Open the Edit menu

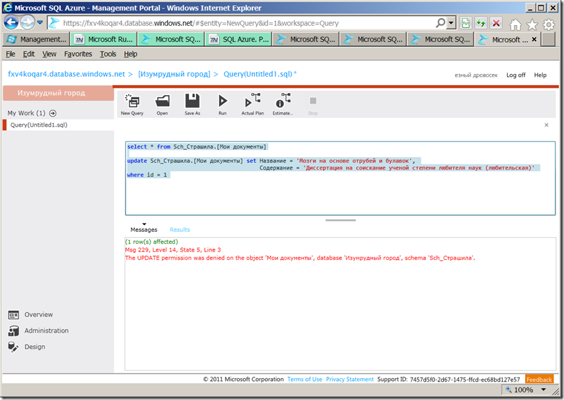29,54
